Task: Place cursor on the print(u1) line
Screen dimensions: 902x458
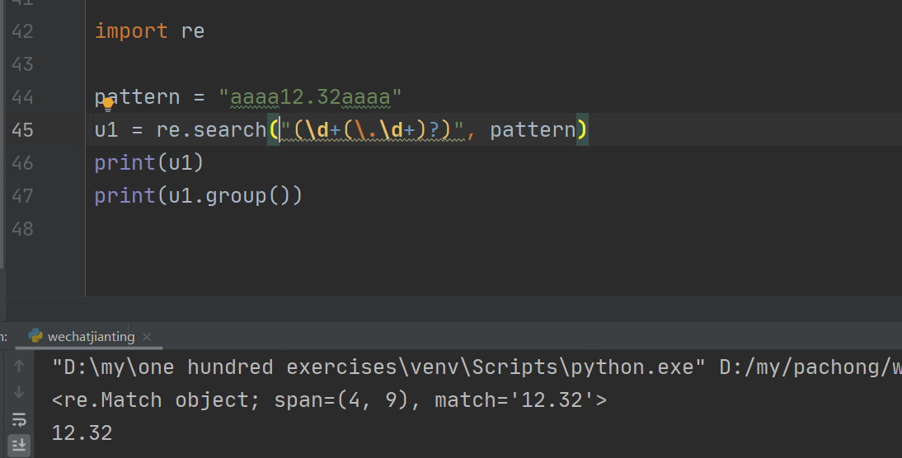Action: (x=148, y=163)
